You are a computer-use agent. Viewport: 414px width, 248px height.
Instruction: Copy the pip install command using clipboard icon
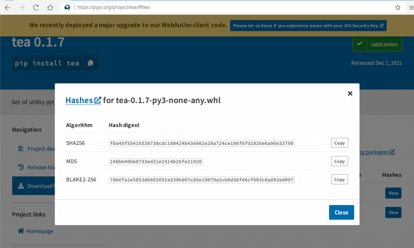(91, 63)
